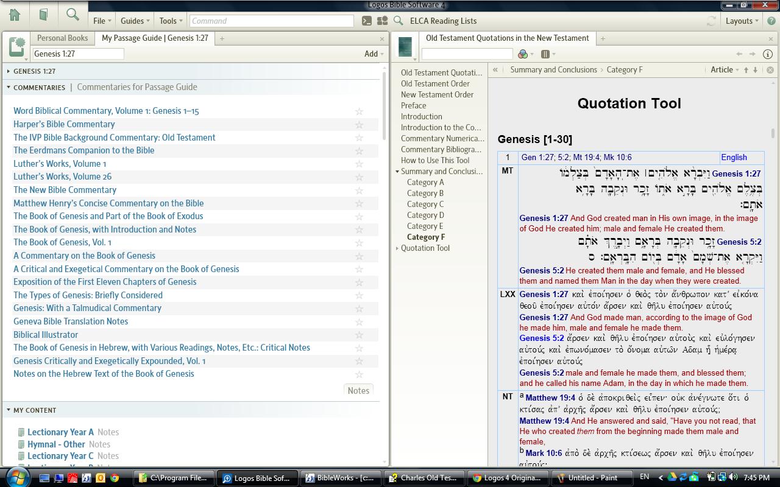The width and height of the screenshot is (780, 487).
Task: Open the Library book icon
Action: pyautogui.click(x=43, y=15)
